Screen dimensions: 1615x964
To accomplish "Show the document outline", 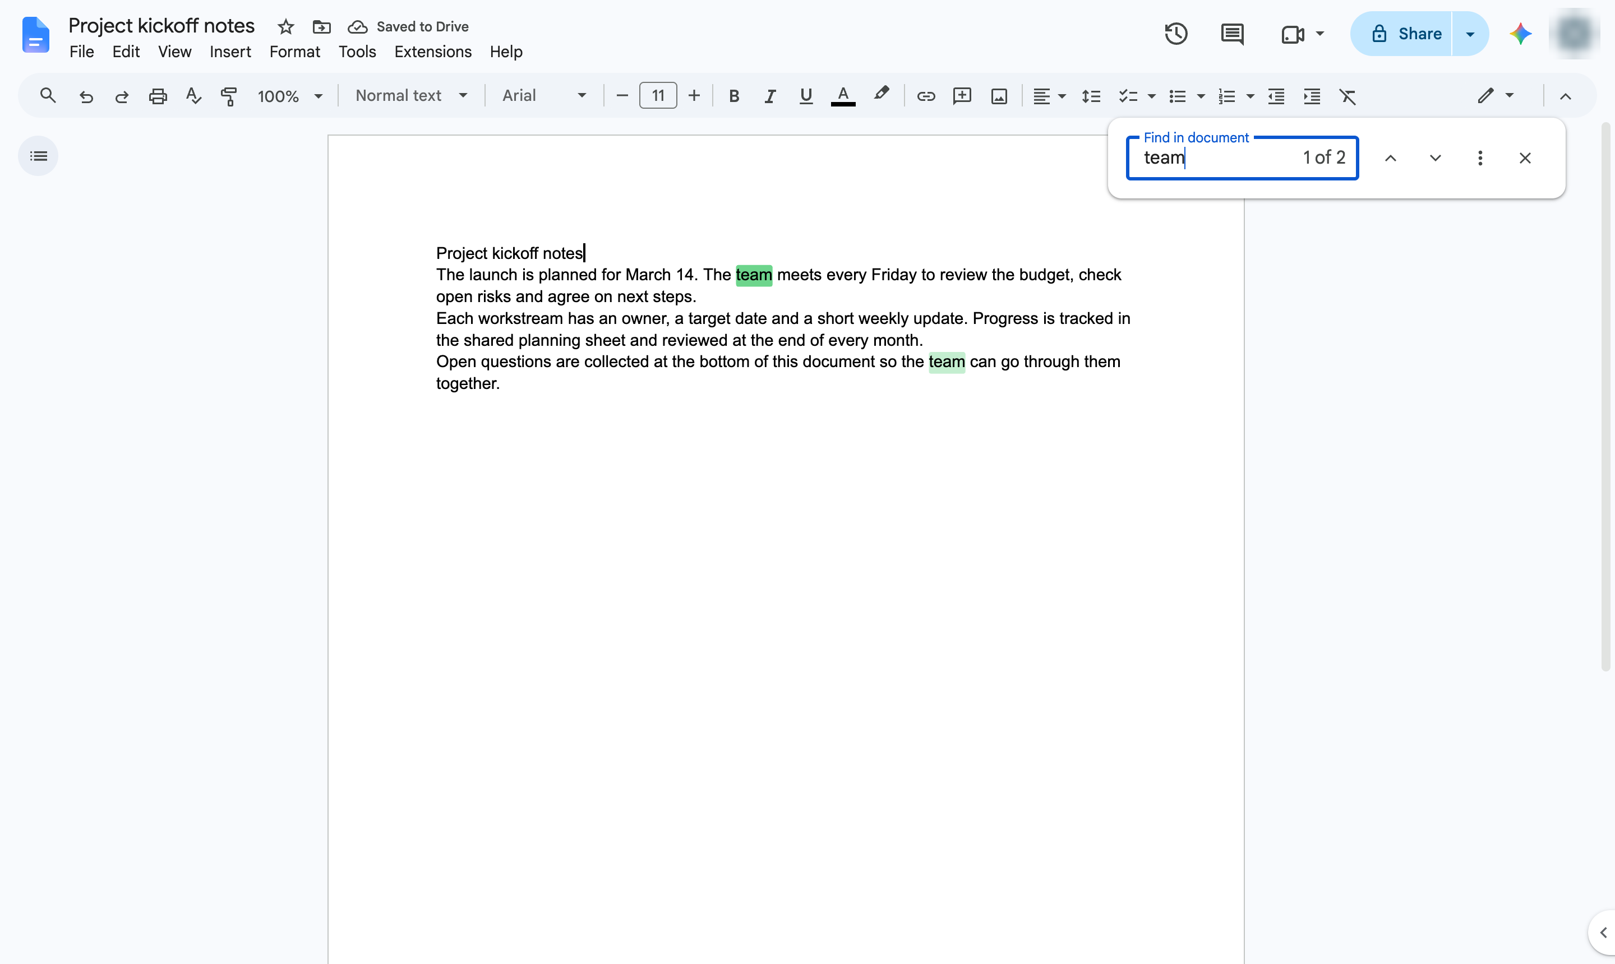I will tap(38, 156).
